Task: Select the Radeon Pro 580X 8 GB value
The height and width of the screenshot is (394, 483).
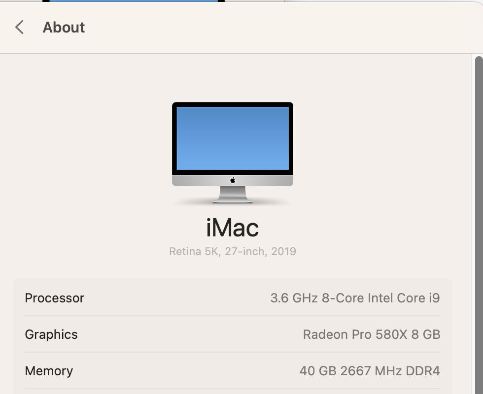Action: tap(372, 334)
